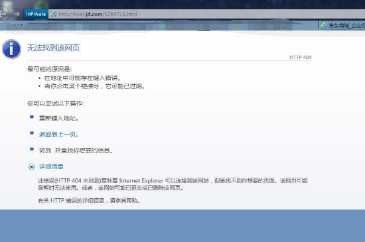Click the browser Back arrow button
This screenshot has width=365, height=242.
tap(3, 14)
